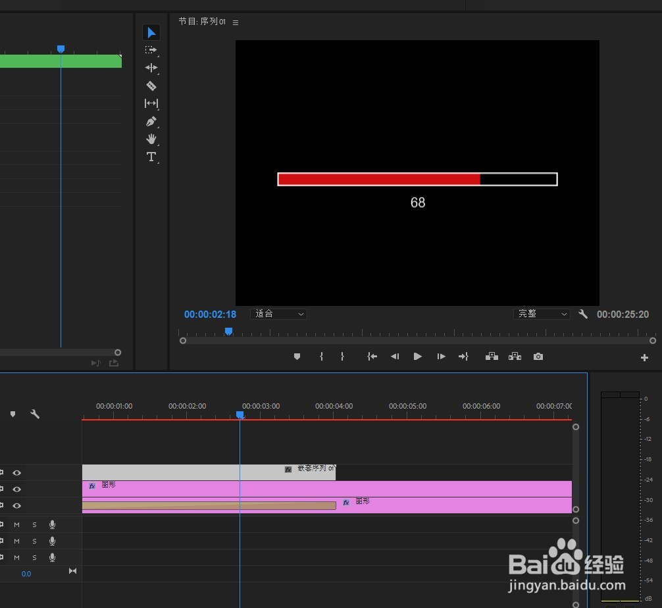Click the Mark In button
The width and height of the screenshot is (662, 608).
point(322,357)
